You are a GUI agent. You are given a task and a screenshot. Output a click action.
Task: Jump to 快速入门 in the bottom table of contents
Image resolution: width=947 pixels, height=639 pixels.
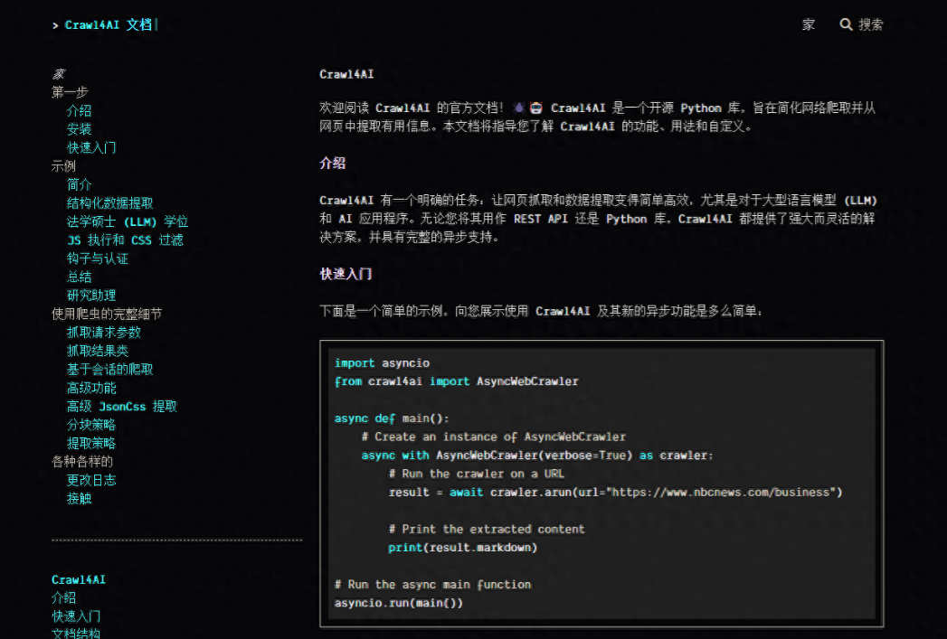point(76,616)
